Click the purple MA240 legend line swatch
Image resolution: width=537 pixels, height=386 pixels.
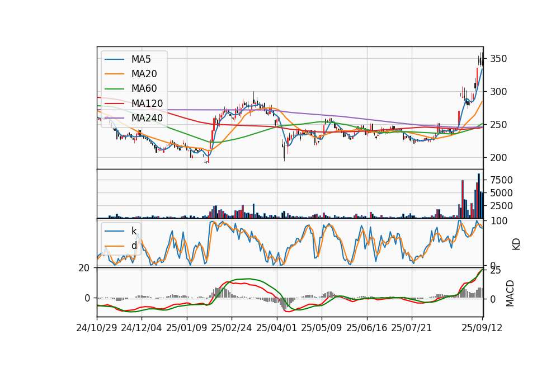tap(114, 119)
